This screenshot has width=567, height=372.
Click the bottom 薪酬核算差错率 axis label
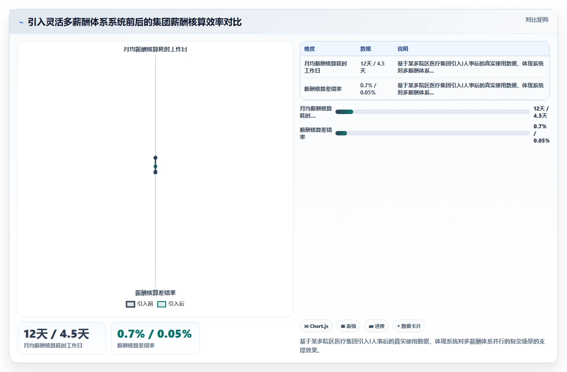coord(155,293)
